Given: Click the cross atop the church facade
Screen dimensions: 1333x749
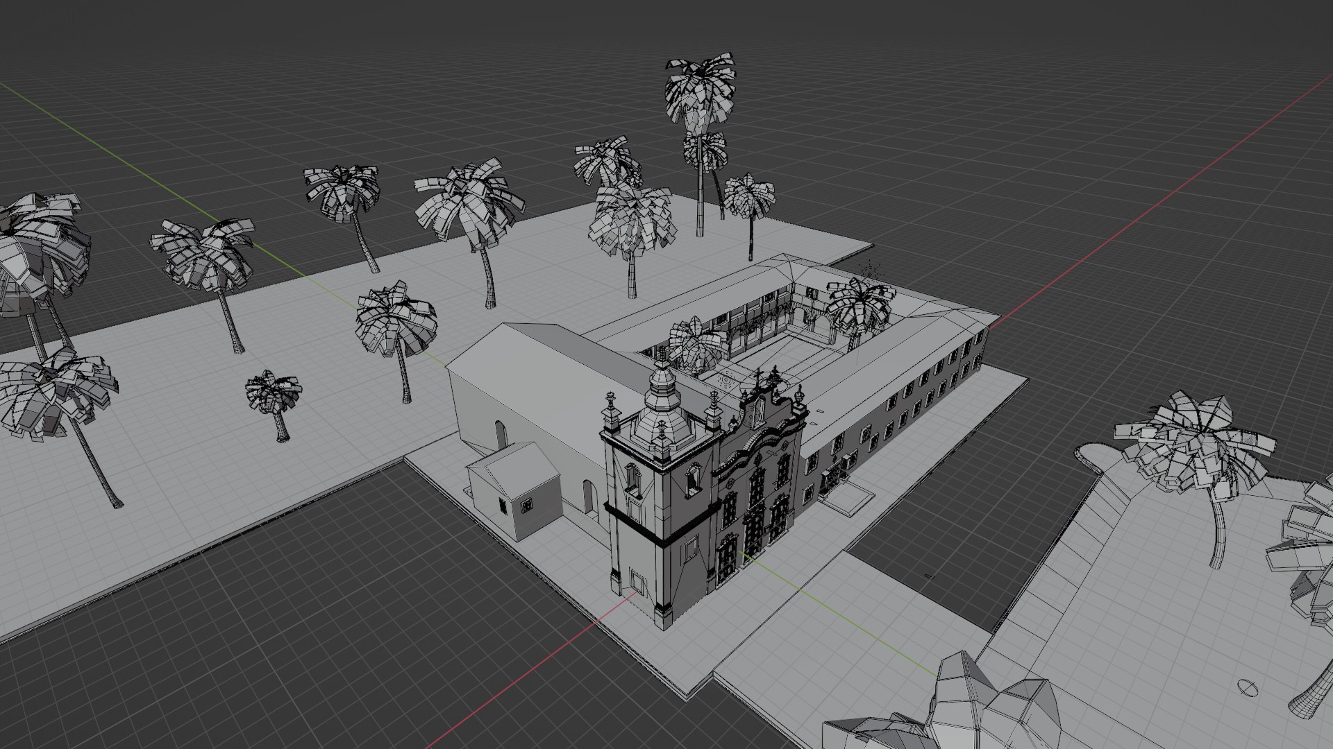Looking at the screenshot, I should click(759, 379).
